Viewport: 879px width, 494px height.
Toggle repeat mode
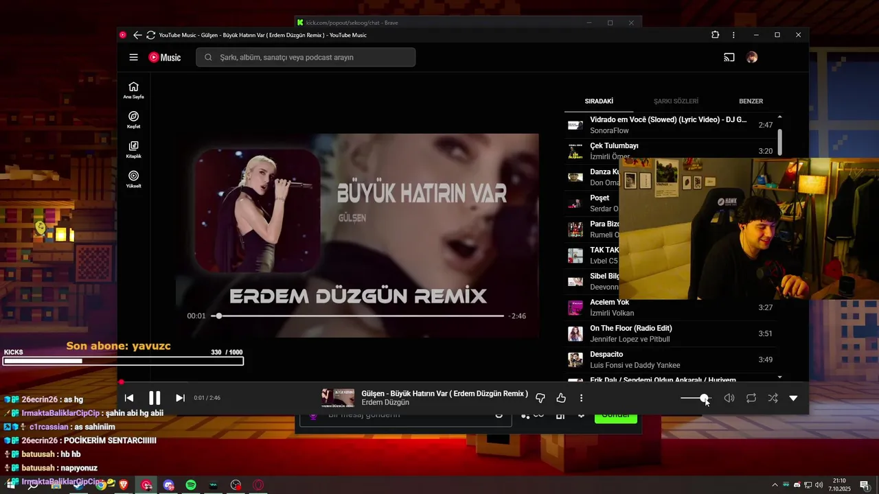click(x=751, y=398)
